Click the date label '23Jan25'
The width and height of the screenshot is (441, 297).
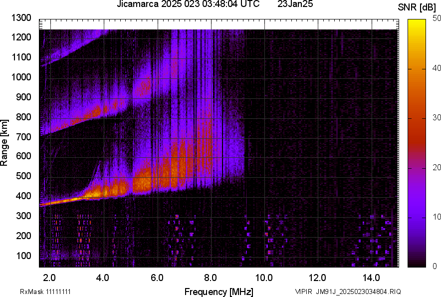pos(295,4)
